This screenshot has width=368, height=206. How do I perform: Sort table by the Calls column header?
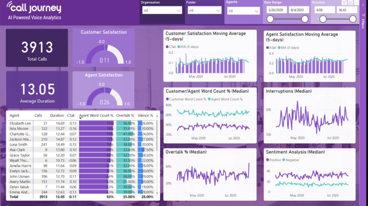pos(38,116)
